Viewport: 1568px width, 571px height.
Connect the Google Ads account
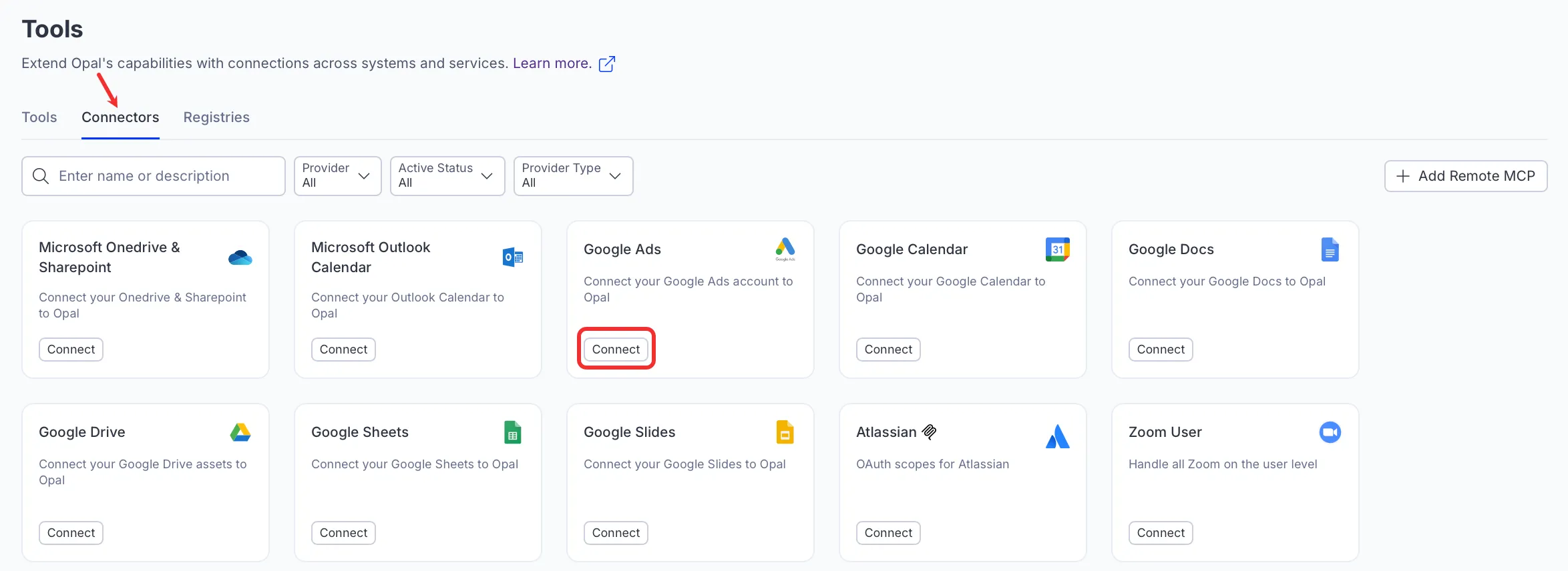pos(616,350)
